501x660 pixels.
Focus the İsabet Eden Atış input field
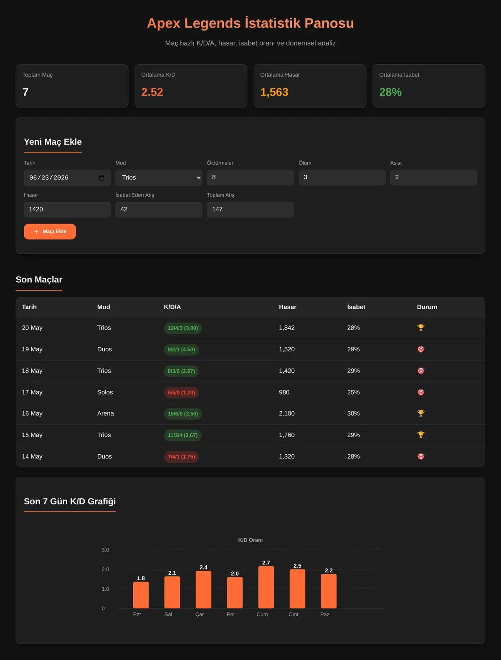point(159,209)
